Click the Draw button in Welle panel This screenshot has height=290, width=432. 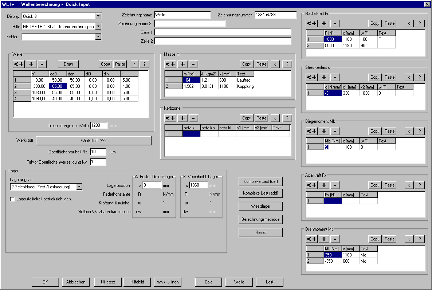click(x=68, y=64)
